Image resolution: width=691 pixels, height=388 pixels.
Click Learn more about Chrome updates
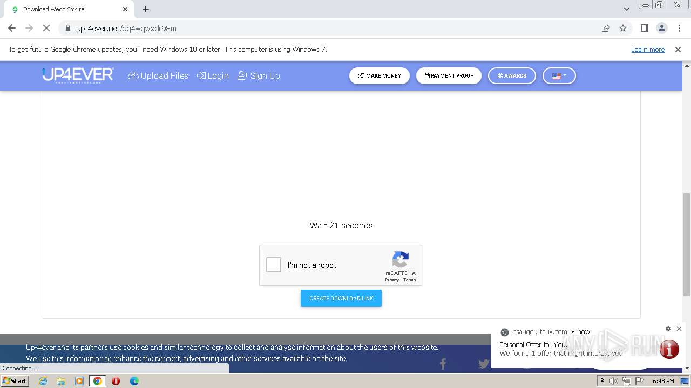pos(648,50)
